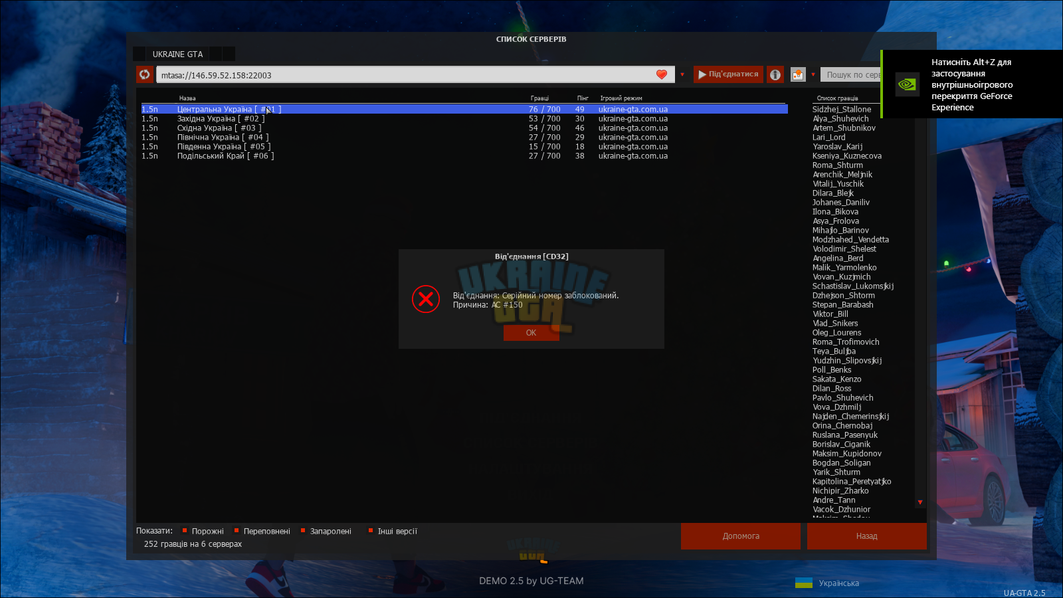This screenshot has height=598, width=1063.
Task: Select player 'Sakata_Kenzo' in list
Action: click(x=836, y=379)
